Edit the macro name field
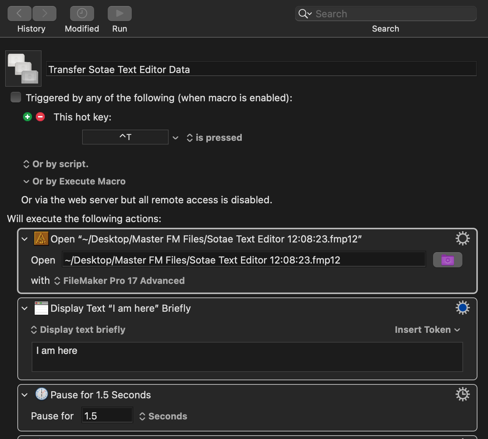Screen dimensions: 488x439 [261, 69]
